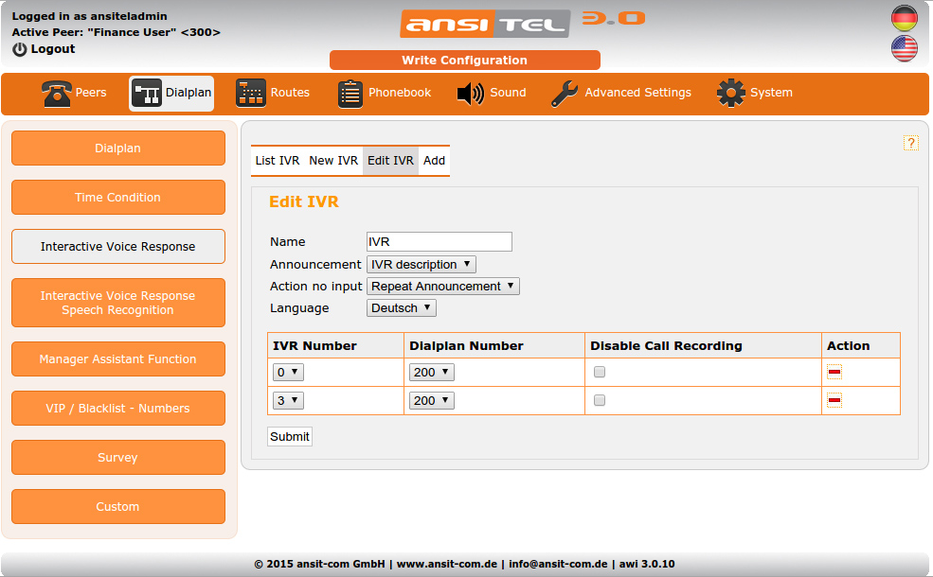Open Routes via its calculator icon
Image resolution: width=933 pixels, height=577 pixels.
(x=251, y=94)
